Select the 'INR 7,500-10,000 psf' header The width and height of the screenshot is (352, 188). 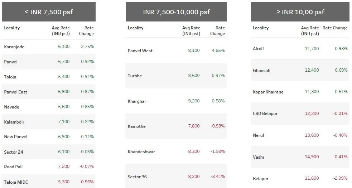pyautogui.click(x=176, y=12)
